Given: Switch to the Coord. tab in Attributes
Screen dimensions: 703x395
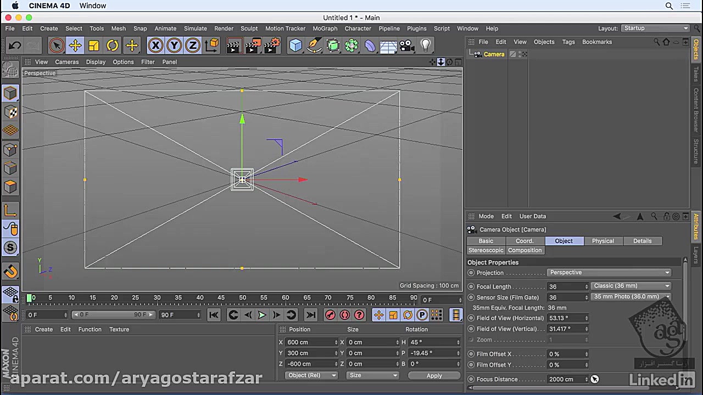Looking at the screenshot, I should pyautogui.click(x=524, y=241).
